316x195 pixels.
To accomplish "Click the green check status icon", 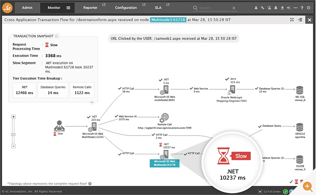I will tap(285, 191).
